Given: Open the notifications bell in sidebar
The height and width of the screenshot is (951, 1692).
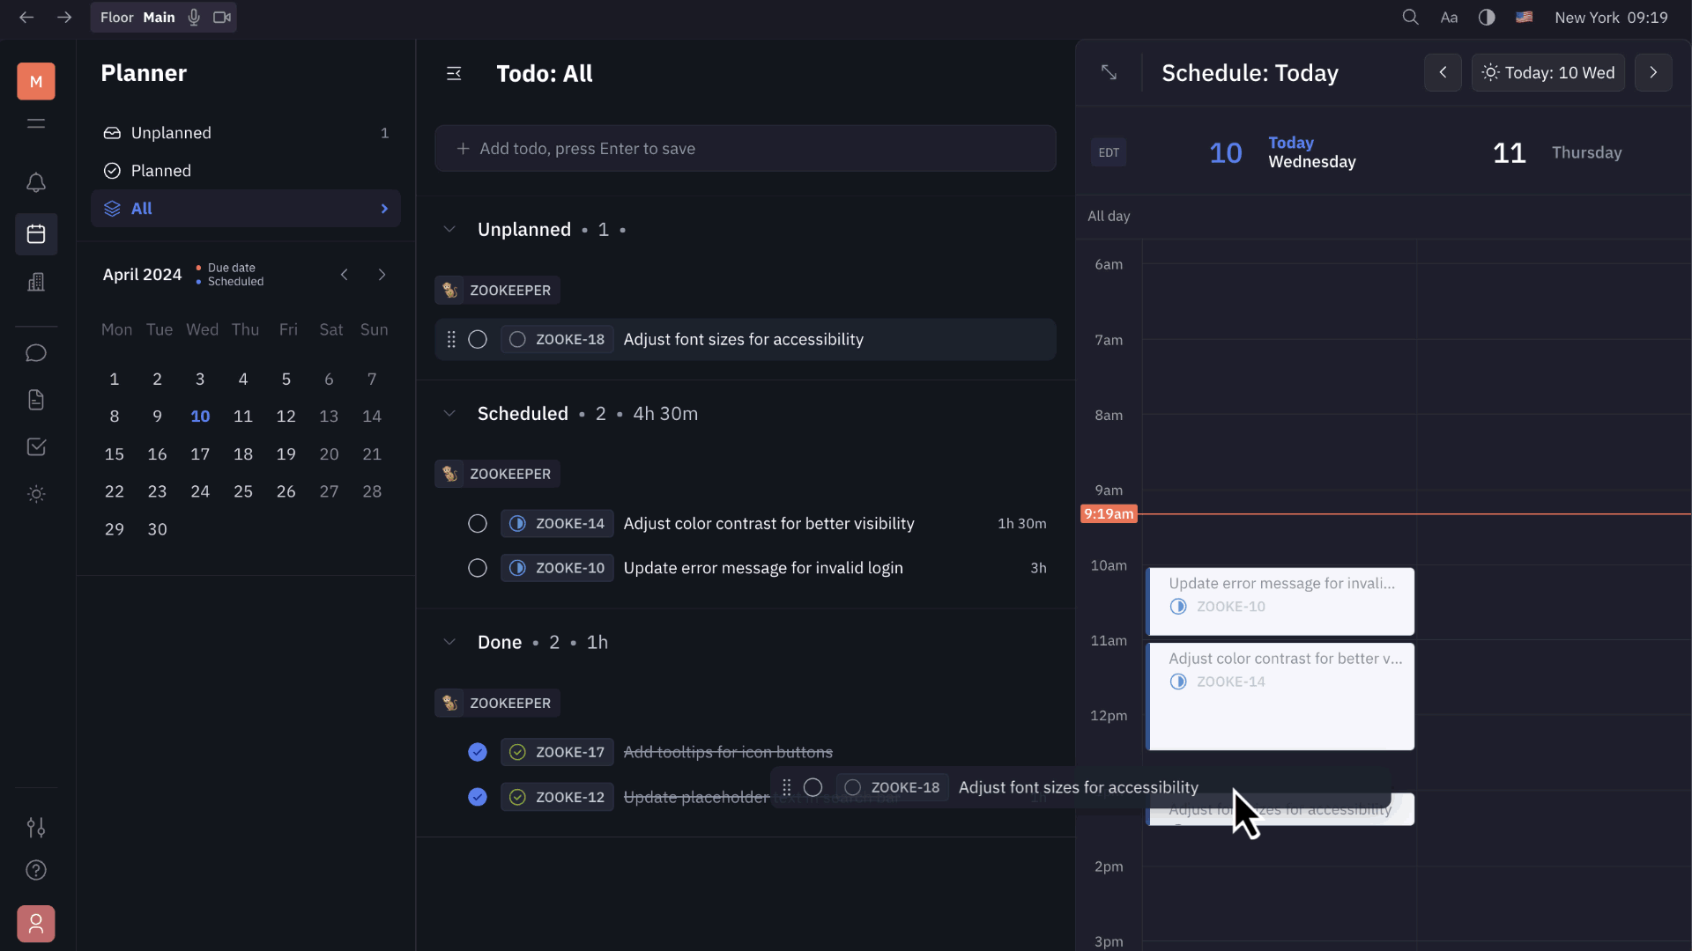Looking at the screenshot, I should pyautogui.click(x=36, y=182).
